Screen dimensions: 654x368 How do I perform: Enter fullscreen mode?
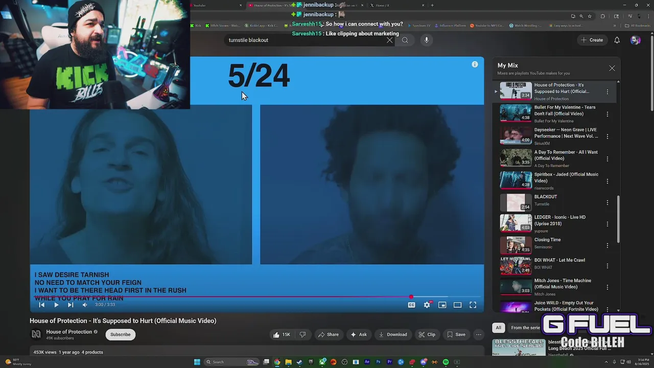pos(473,305)
